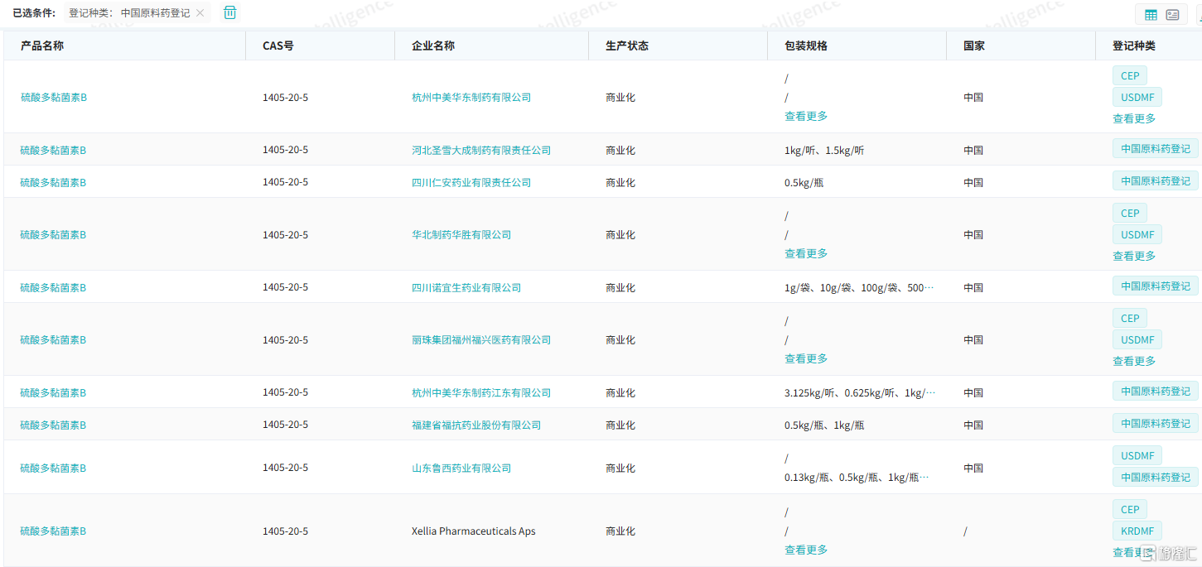The height and width of the screenshot is (567, 1202).
Task: Open 硫酸多黏菌素B product in 杭州中美华东制药有限公司 row
Action: point(53,97)
